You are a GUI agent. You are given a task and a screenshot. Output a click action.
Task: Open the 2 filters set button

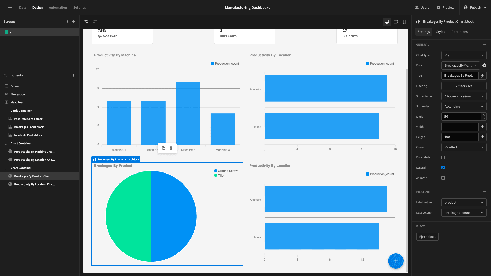464,86
